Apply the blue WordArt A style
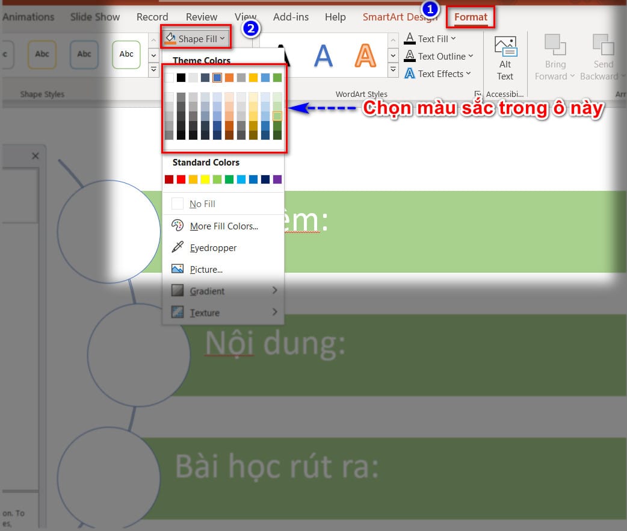 point(323,55)
